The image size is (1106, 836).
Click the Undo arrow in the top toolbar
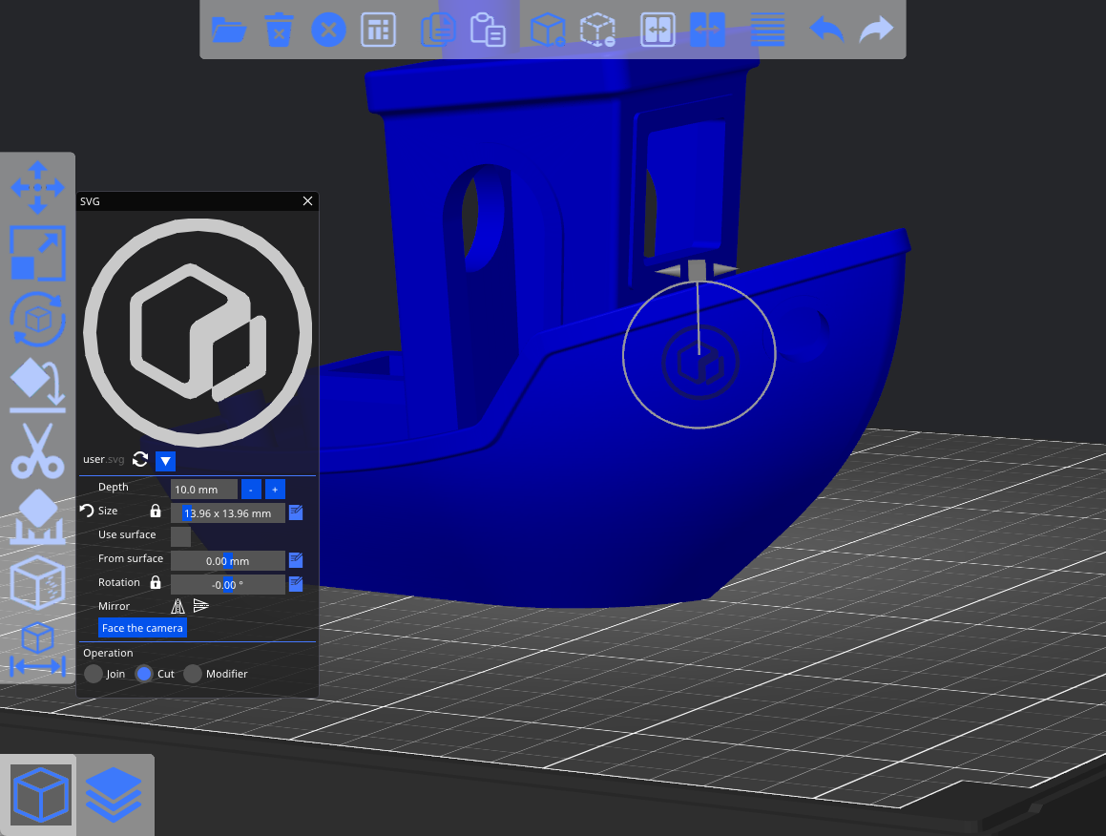point(826,30)
